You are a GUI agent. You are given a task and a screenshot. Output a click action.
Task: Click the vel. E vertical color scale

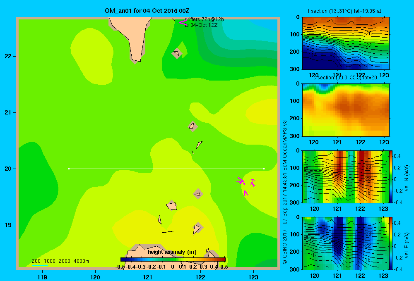(391, 243)
